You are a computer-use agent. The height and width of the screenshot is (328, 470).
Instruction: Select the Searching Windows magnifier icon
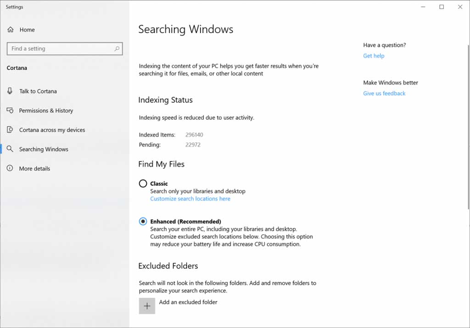pyautogui.click(x=10, y=149)
